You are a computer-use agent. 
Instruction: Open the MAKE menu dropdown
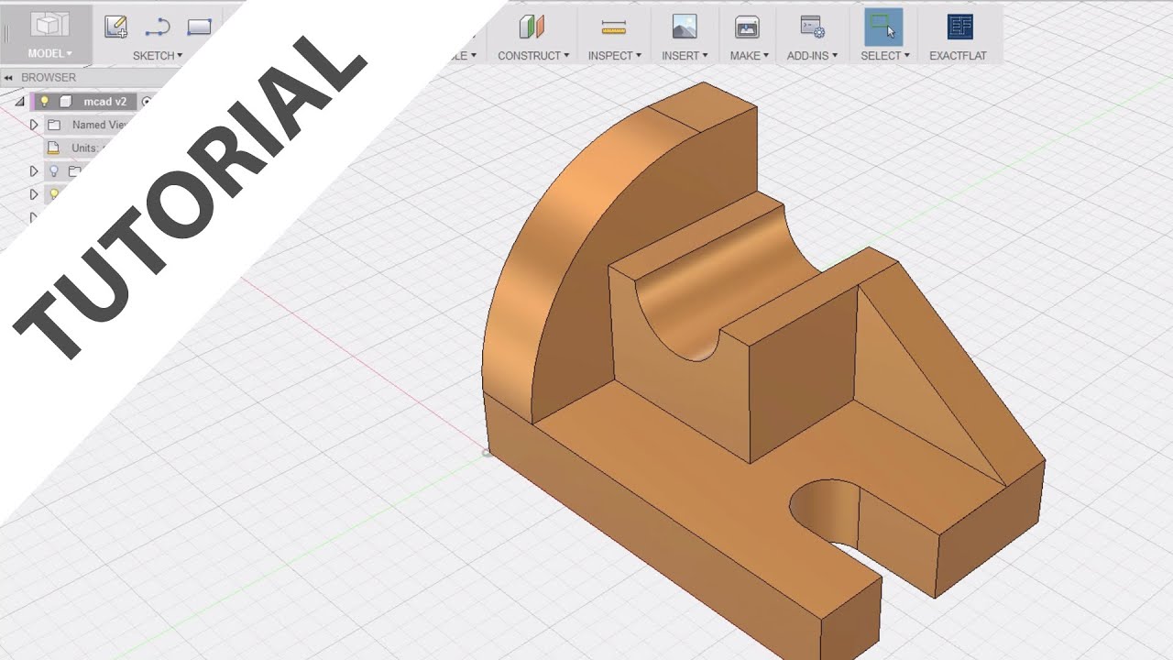pyautogui.click(x=750, y=56)
